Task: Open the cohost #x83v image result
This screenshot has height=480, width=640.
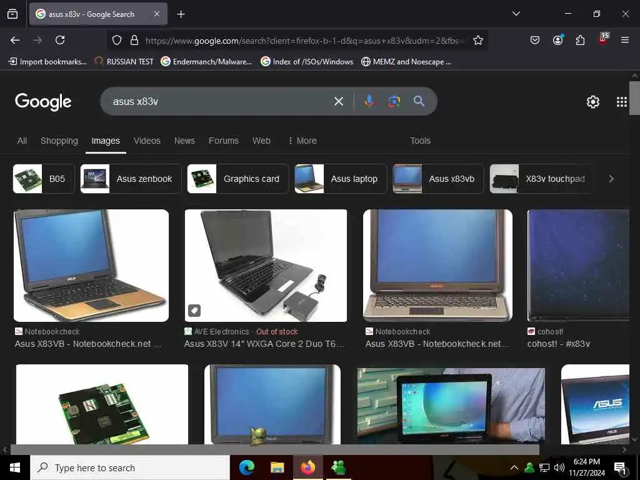Action: click(x=578, y=265)
